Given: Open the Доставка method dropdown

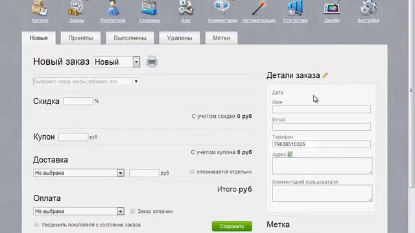Looking at the screenshot, I should tap(78, 173).
